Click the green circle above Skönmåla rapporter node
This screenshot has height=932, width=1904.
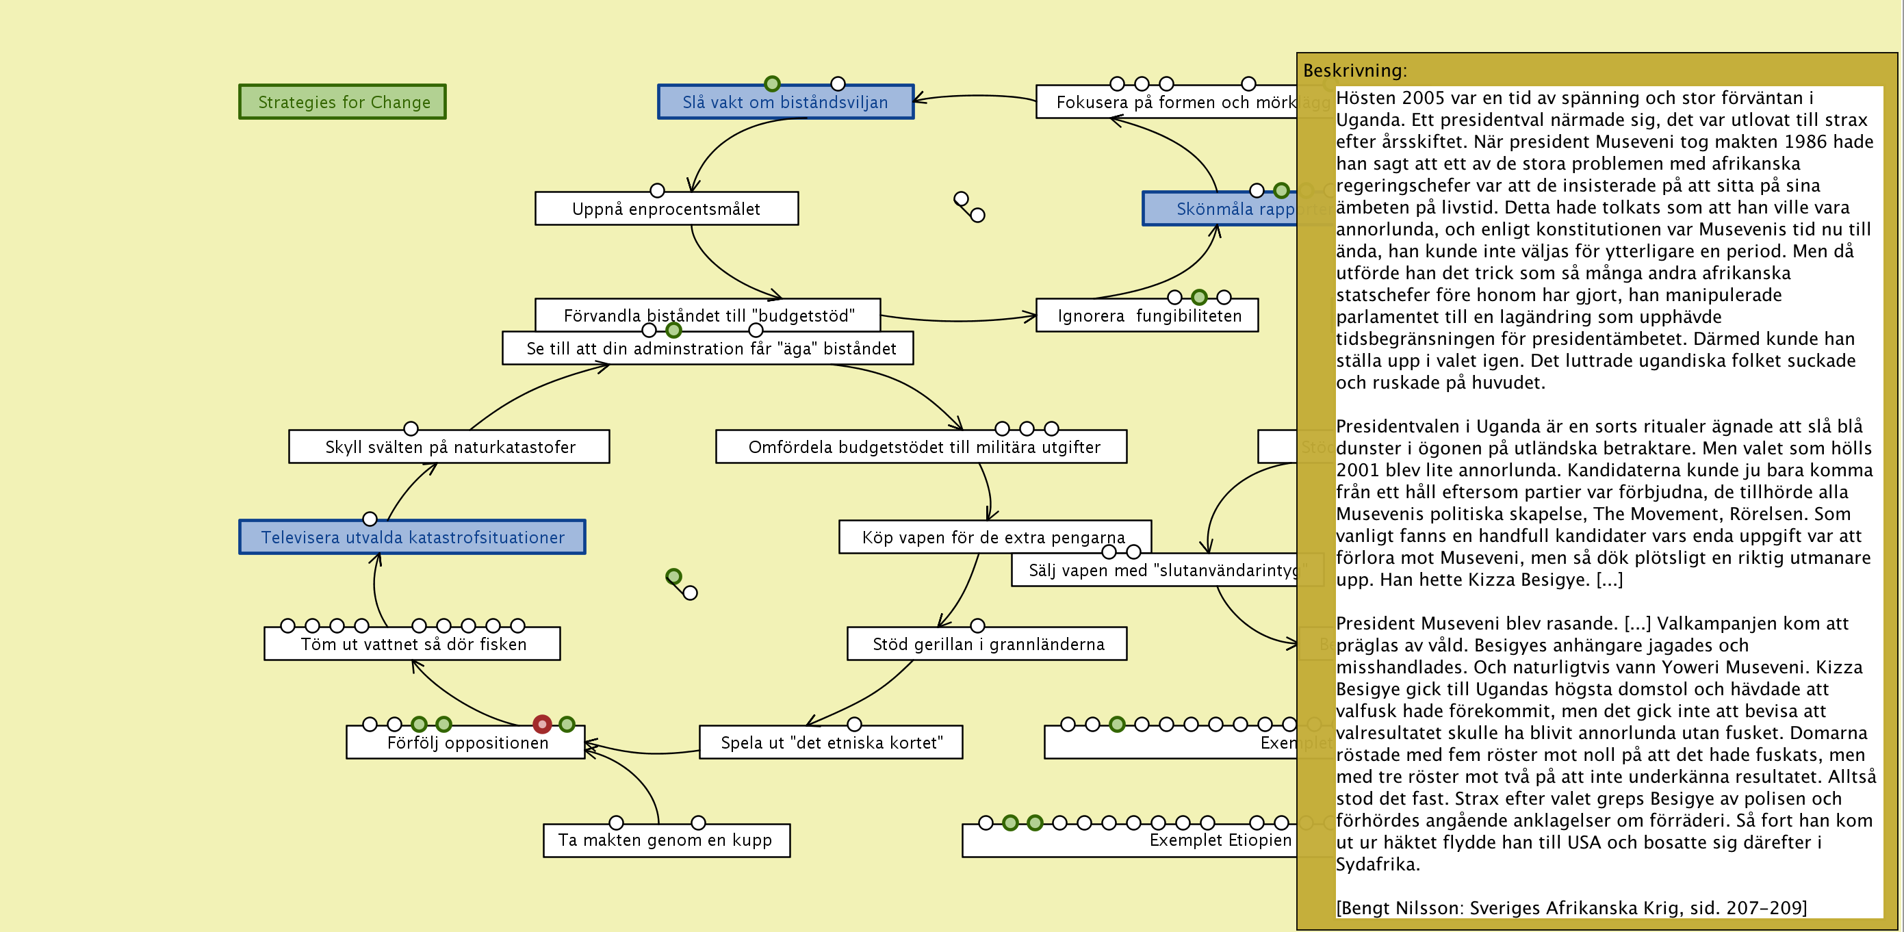[x=1281, y=191]
